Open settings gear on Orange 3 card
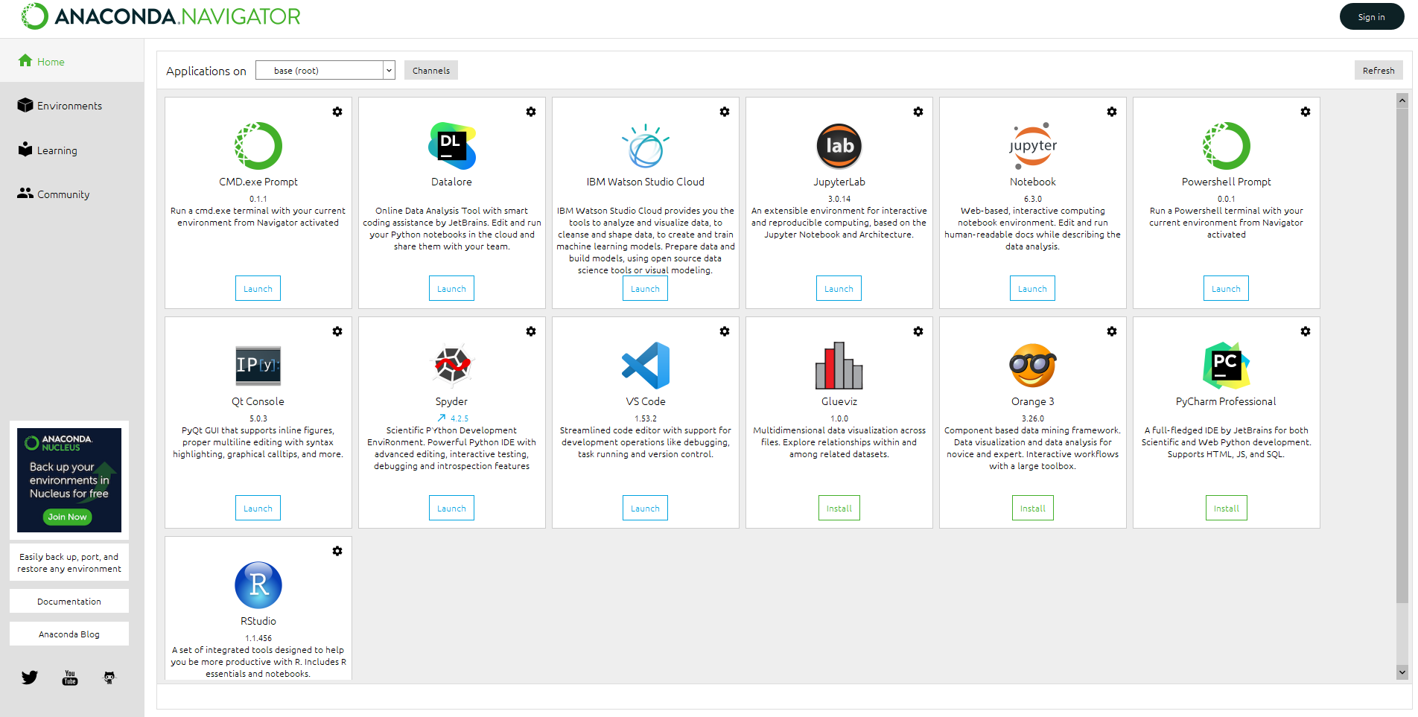 1112,331
